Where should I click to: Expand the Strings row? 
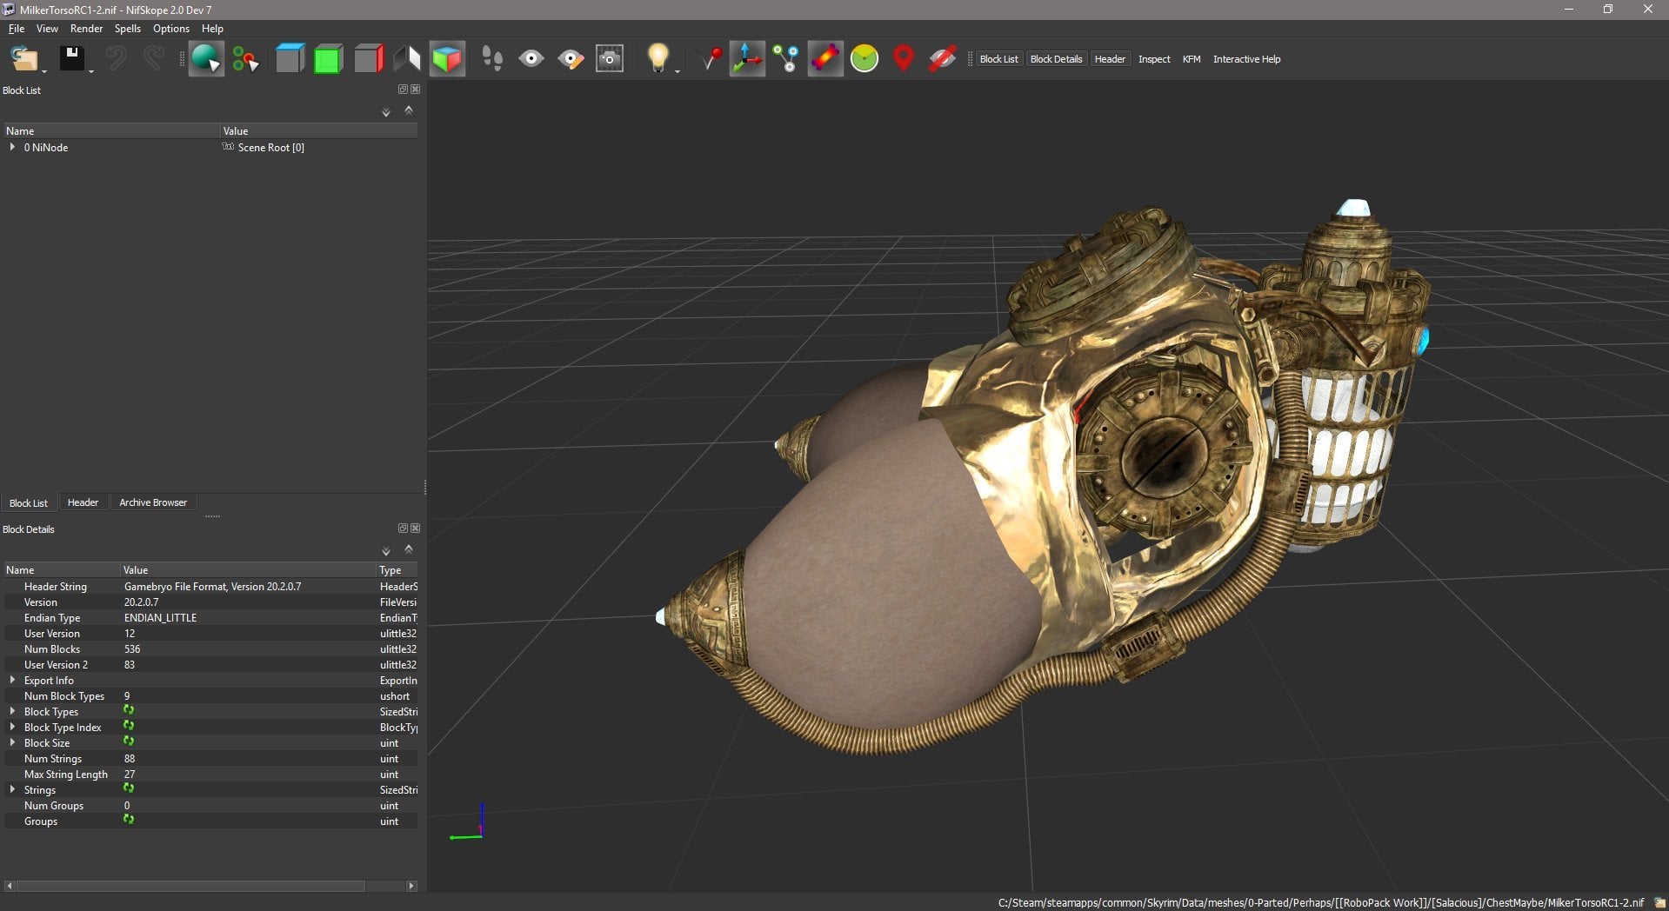(12, 789)
